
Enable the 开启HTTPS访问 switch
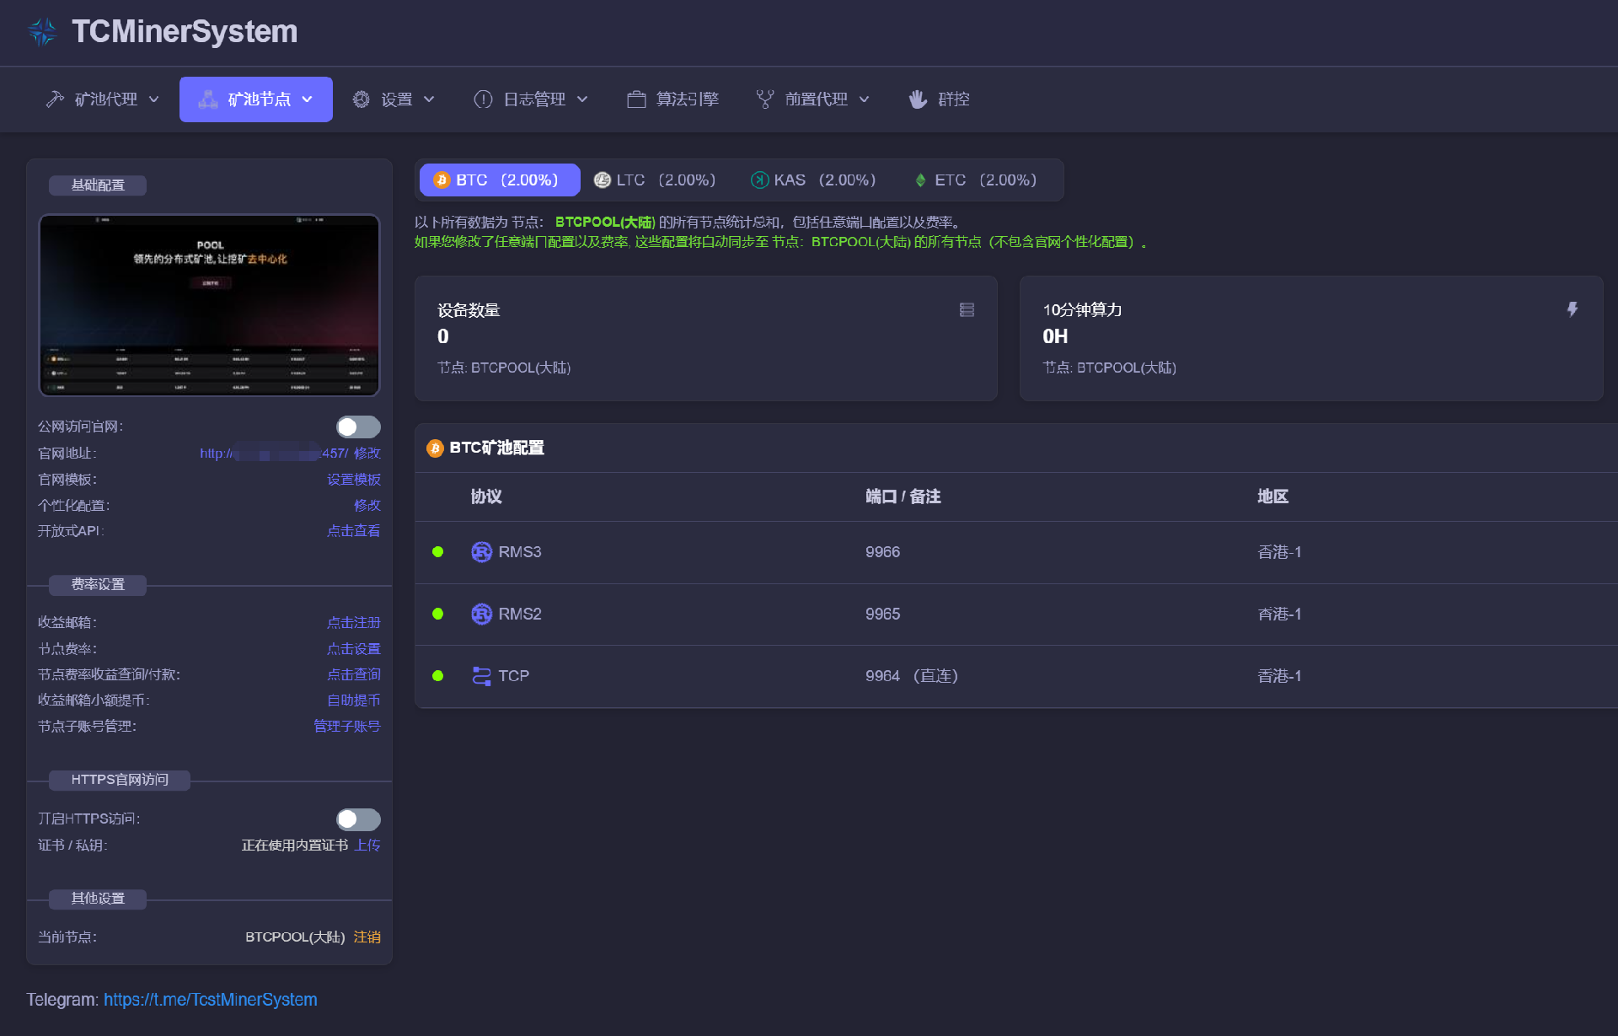pos(358,819)
